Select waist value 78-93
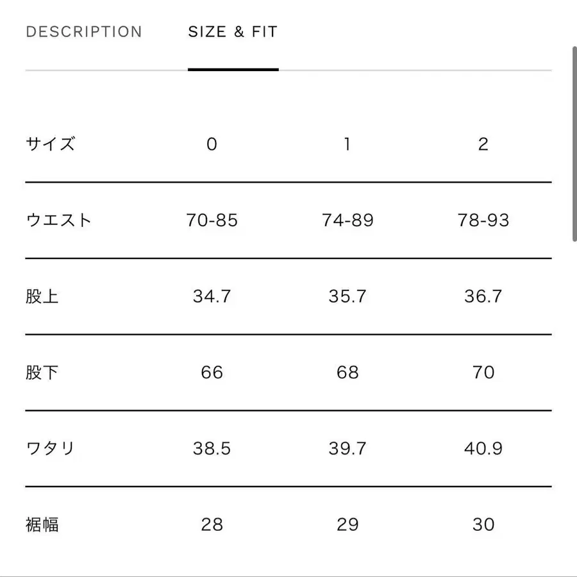Viewport: 577px width, 577px height. point(483,220)
